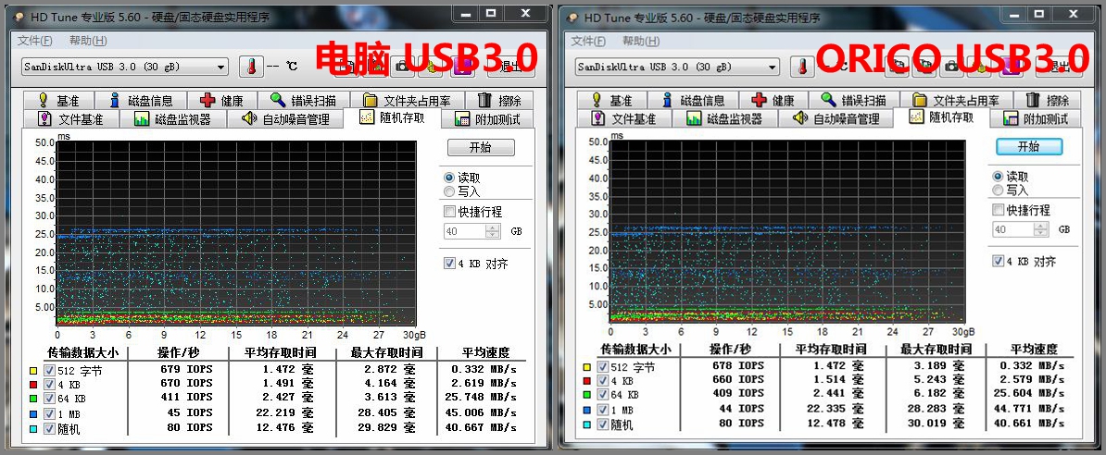Click 错误扫描 magnifier icon in 电脑 window
The width and height of the screenshot is (1106, 455).
tap(278, 100)
